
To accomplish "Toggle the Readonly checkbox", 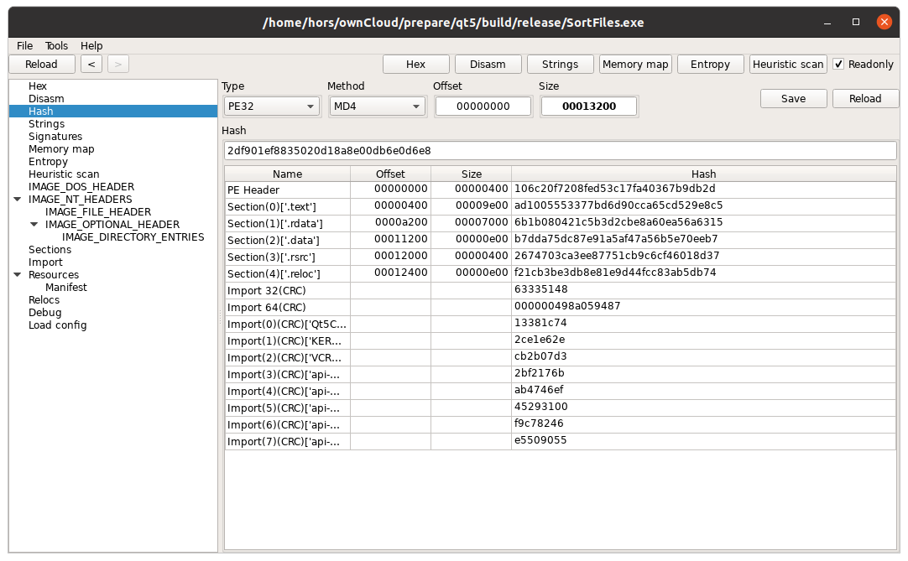I will 838,65.
